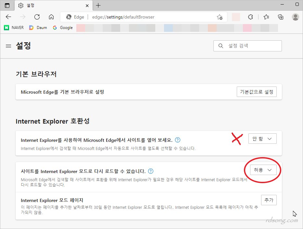Open a new tab with plus button
This screenshot has width=303, height=229.
98,6
